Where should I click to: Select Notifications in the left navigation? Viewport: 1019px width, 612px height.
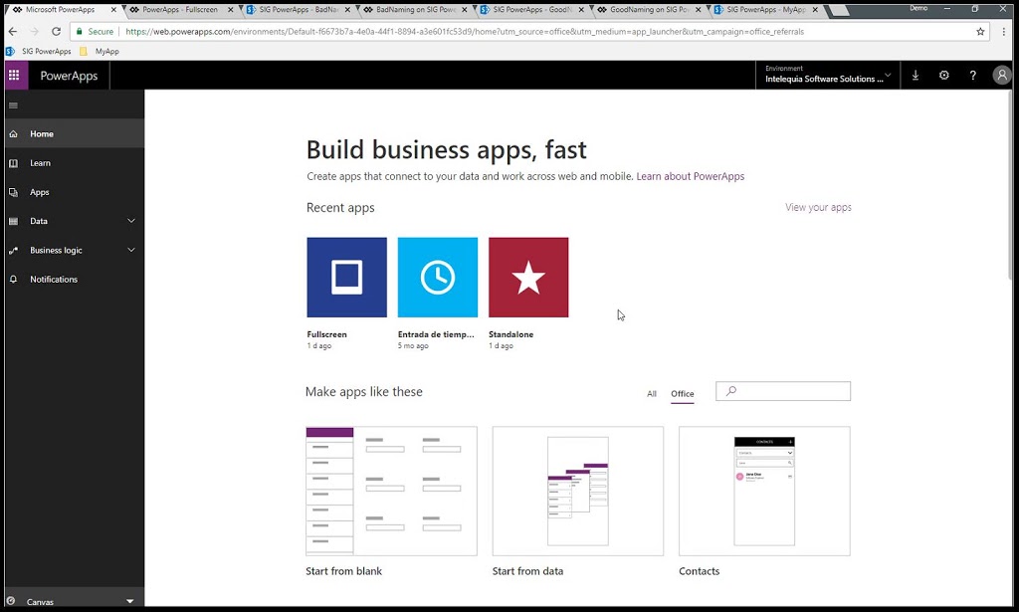tap(74, 280)
